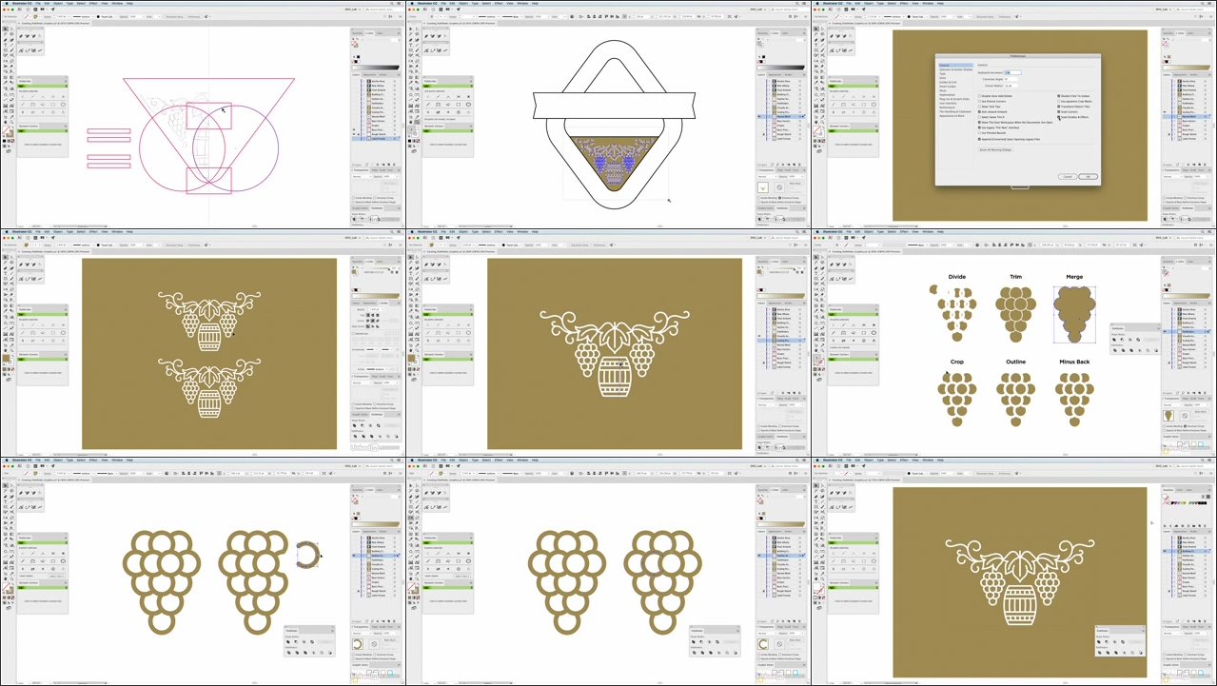1217x686 pixels.
Task: Click the Corner Radius field in Preferences
Action: [x=1011, y=86]
